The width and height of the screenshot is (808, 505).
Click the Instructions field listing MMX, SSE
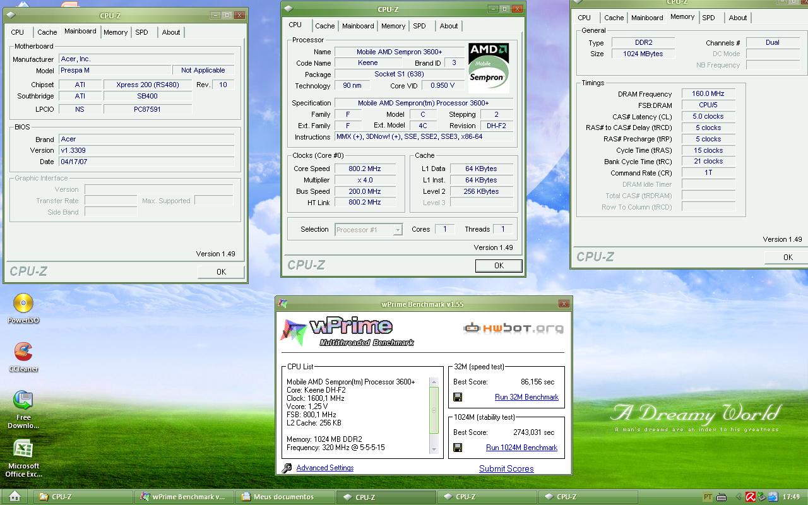point(424,136)
